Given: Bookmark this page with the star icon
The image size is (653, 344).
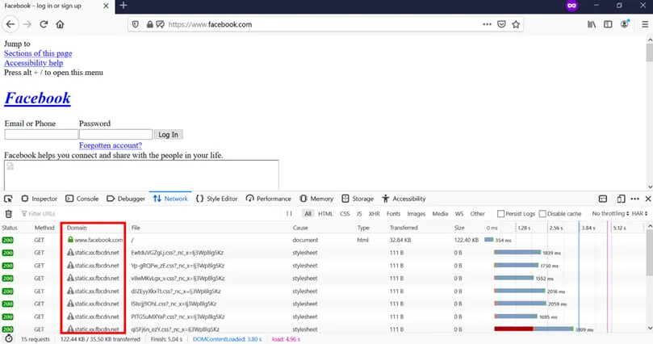Looking at the screenshot, I should click(516, 24).
